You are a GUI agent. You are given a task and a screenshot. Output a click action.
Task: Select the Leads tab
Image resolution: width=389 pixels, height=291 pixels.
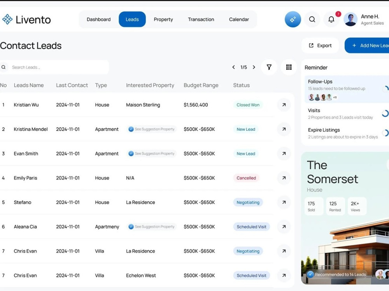click(132, 19)
